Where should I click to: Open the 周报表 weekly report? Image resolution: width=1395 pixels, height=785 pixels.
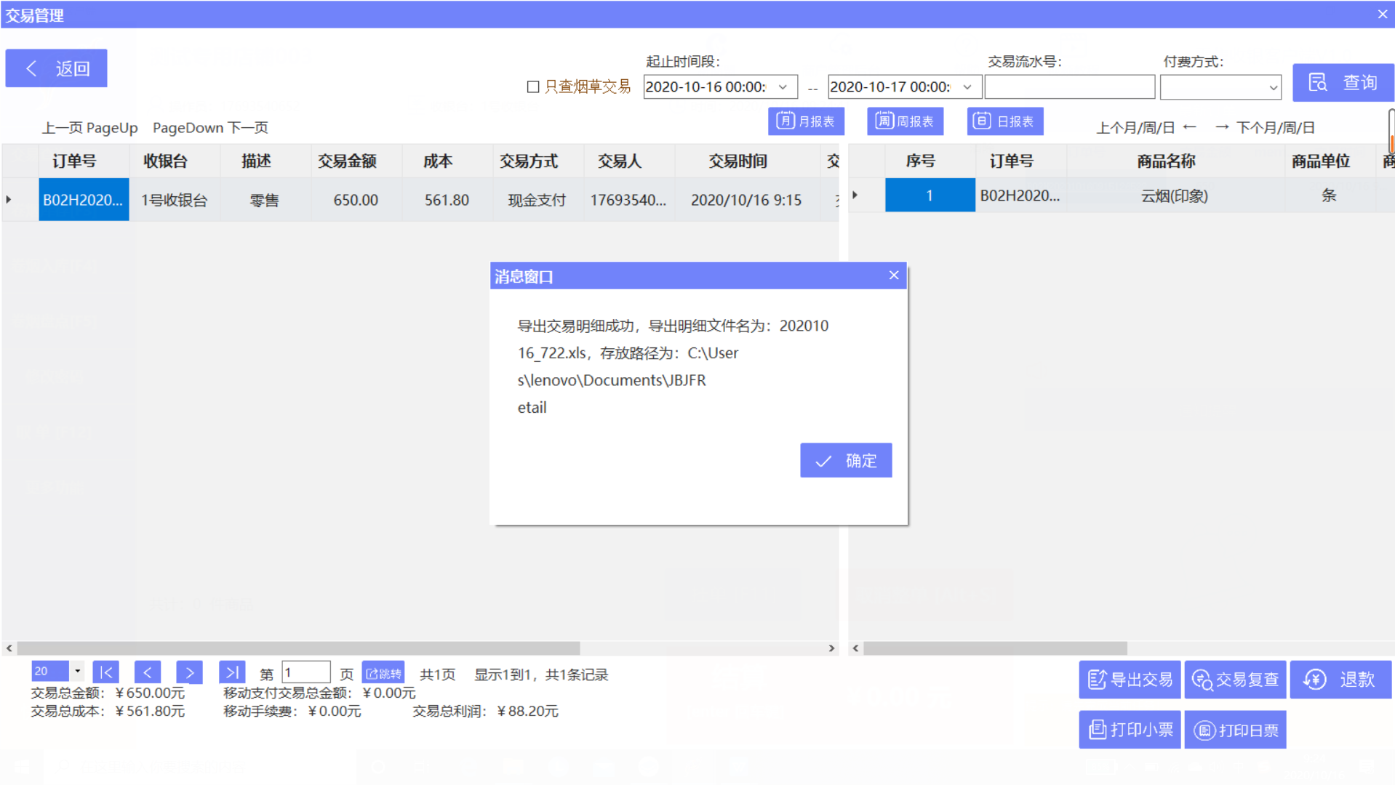[x=905, y=121]
